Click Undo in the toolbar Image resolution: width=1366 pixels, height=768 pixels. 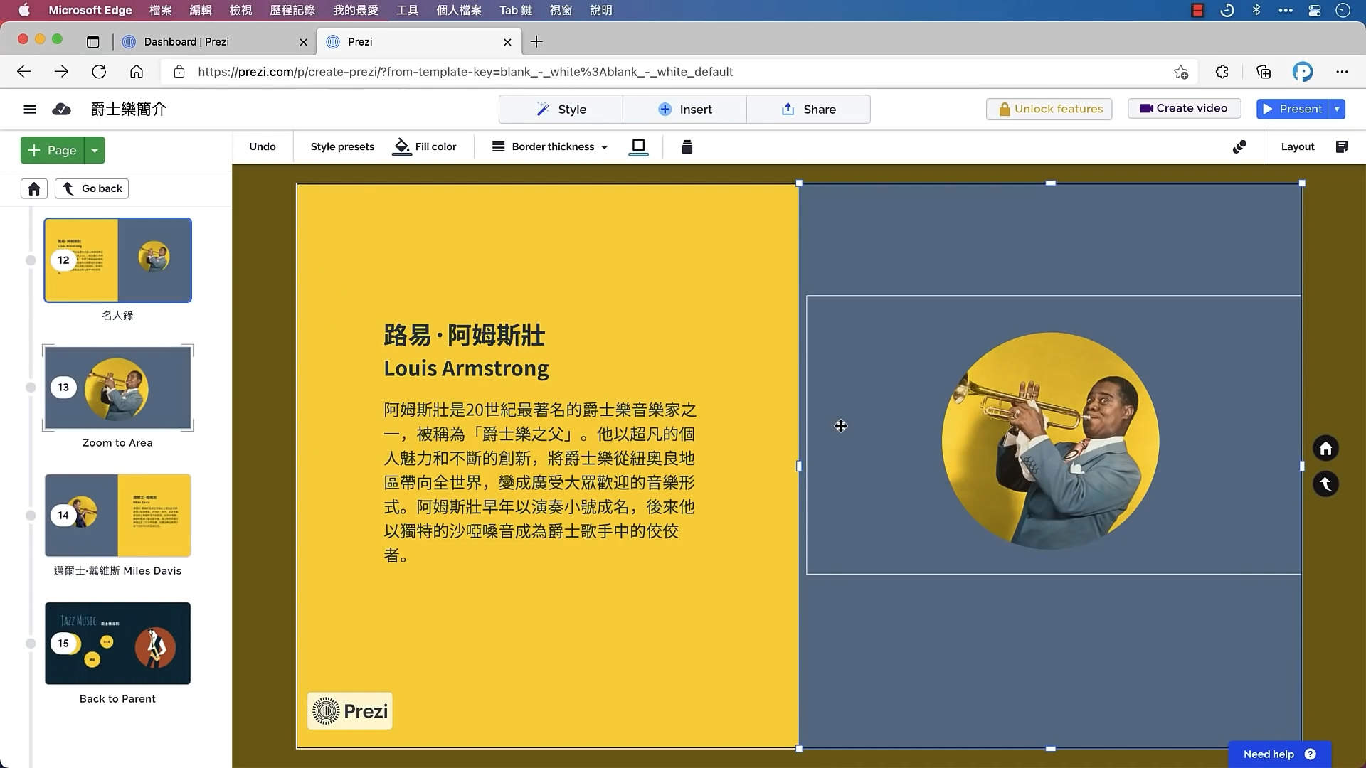tap(262, 146)
